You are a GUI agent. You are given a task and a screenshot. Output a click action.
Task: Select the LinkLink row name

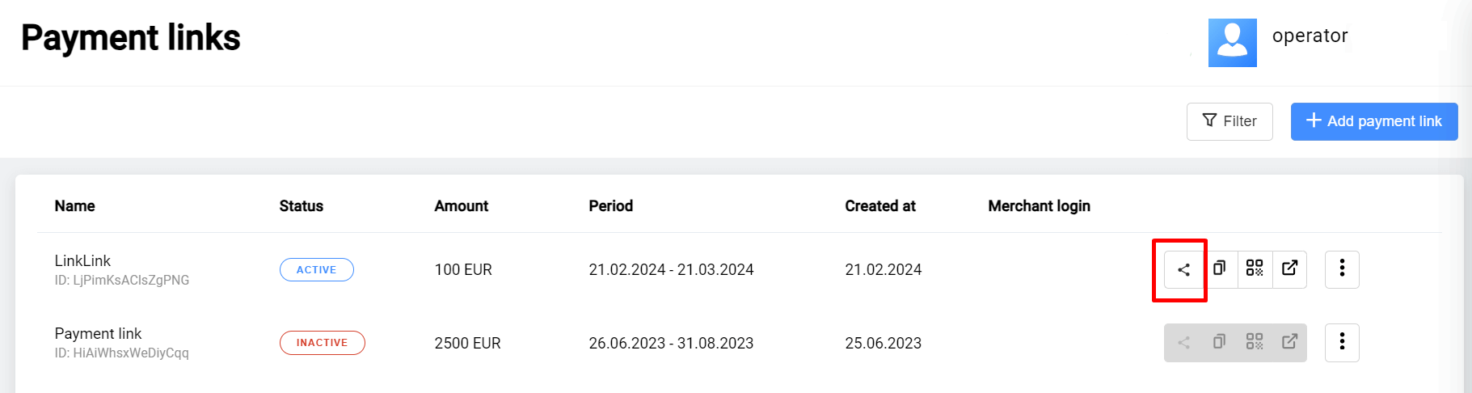(82, 261)
